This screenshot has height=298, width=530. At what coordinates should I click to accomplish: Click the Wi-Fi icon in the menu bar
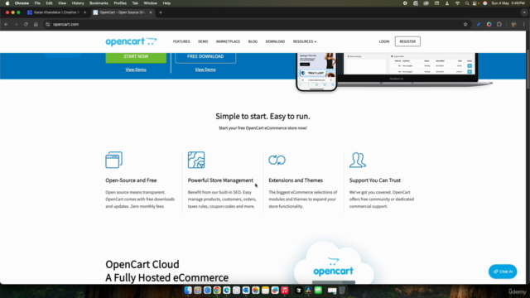click(x=457, y=3)
